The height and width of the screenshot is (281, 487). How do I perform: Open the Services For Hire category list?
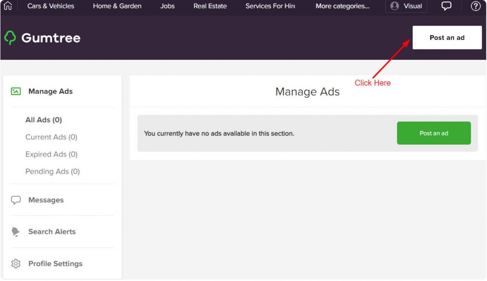tap(270, 6)
